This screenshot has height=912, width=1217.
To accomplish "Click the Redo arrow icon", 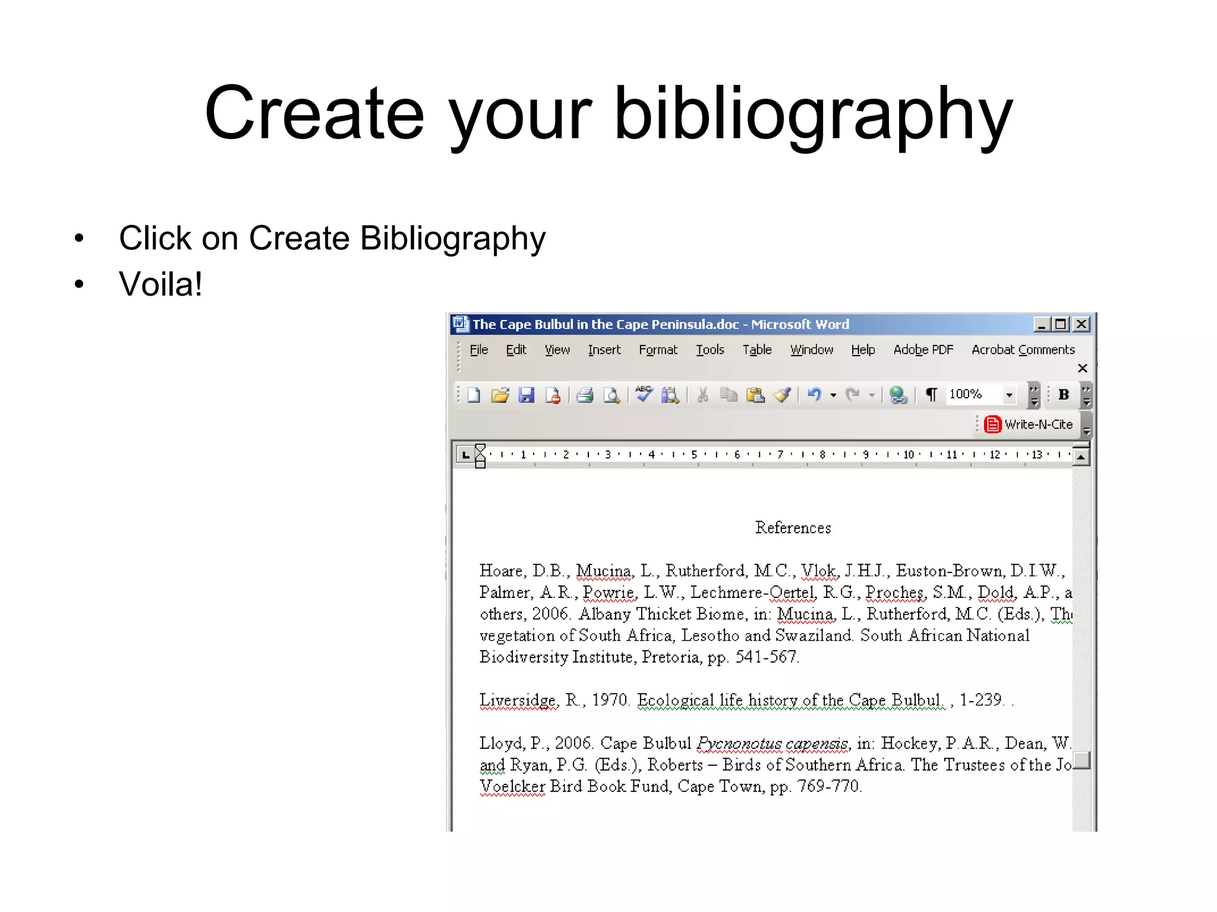I will pos(853,395).
